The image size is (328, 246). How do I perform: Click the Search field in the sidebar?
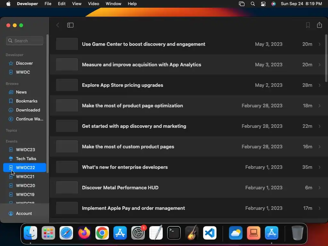[25, 41]
